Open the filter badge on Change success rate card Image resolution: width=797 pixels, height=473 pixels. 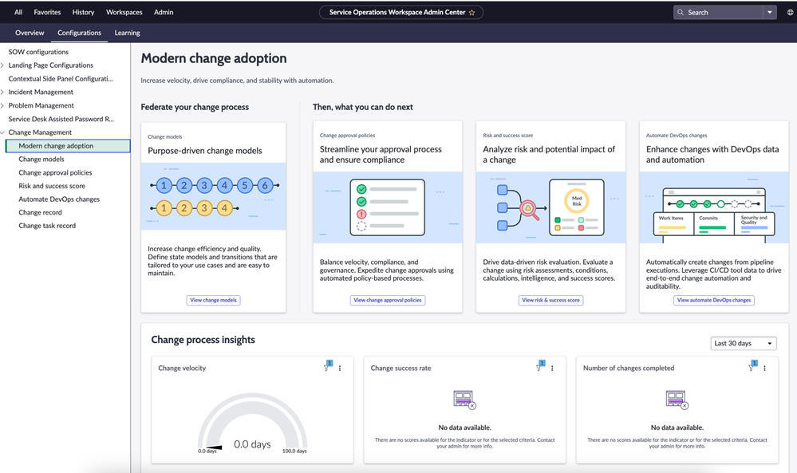tap(540, 366)
